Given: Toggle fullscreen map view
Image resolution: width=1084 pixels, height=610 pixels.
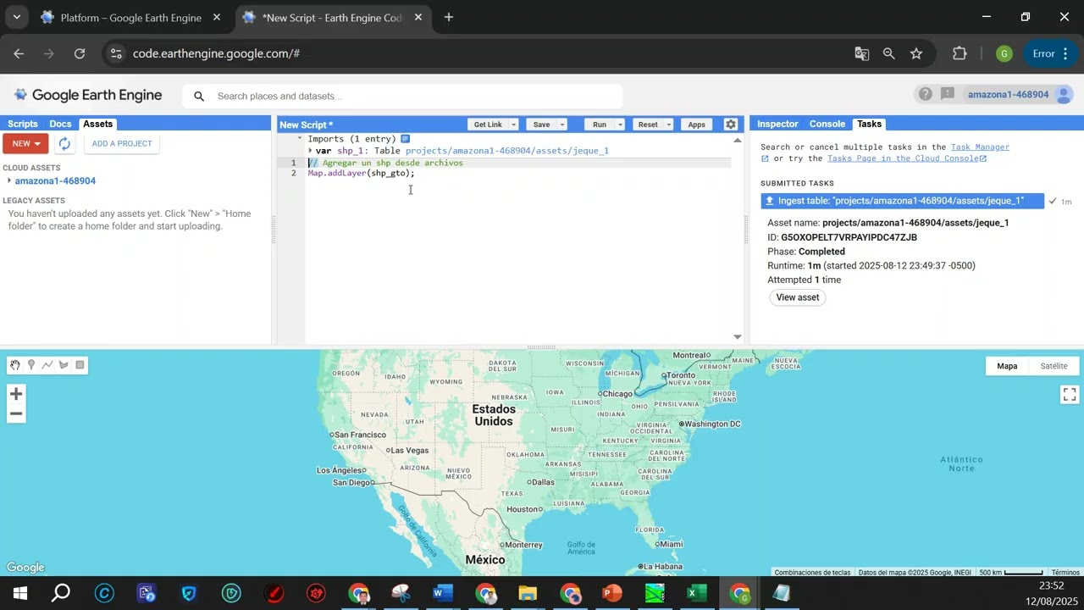Looking at the screenshot, I should (1070, 395).
